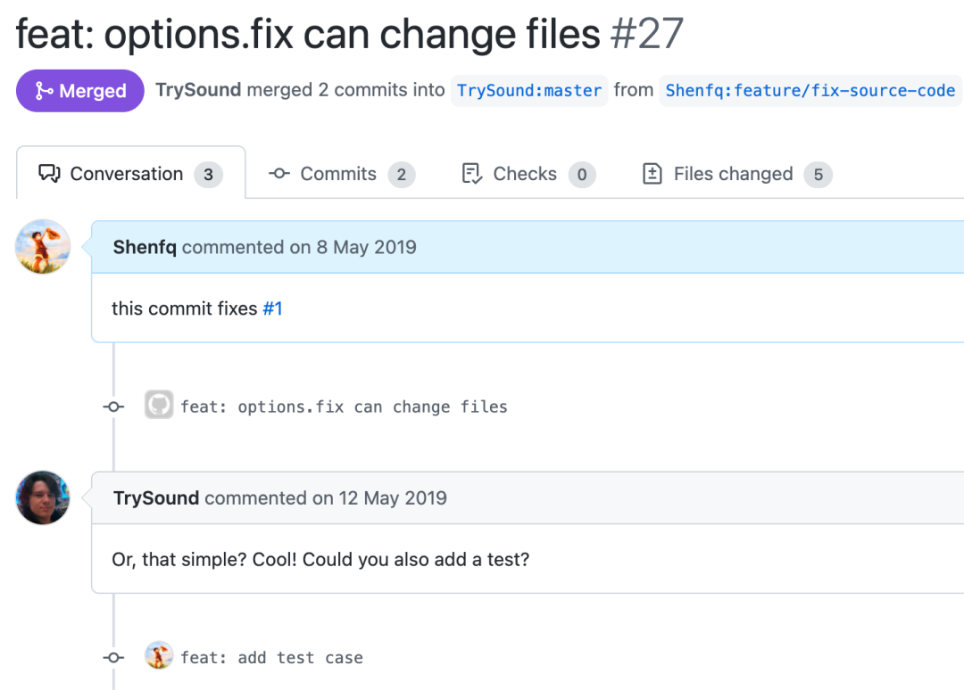Open commit 'feat: options.fix can change files'
Viewport: 964px width, 690px height.
[x=344, y=407]
